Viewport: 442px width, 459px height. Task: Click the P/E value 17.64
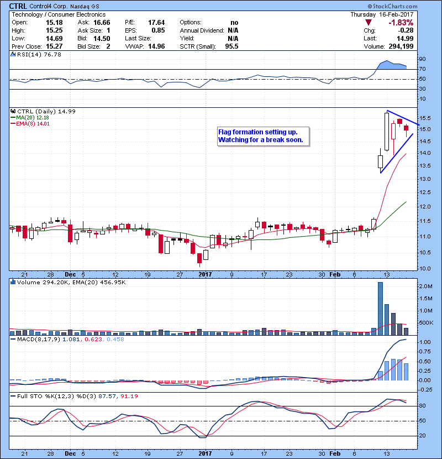156,23
